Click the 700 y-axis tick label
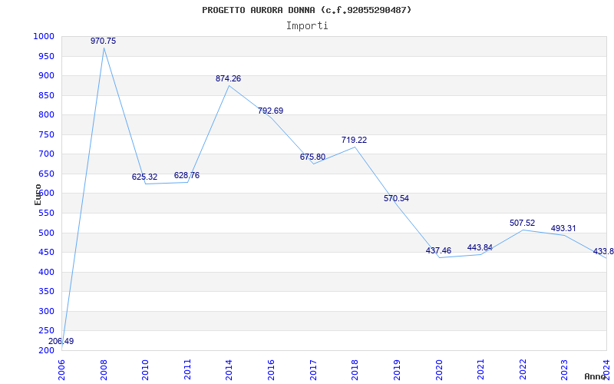This screenshot has height=384, width=614. coord(46,154)
